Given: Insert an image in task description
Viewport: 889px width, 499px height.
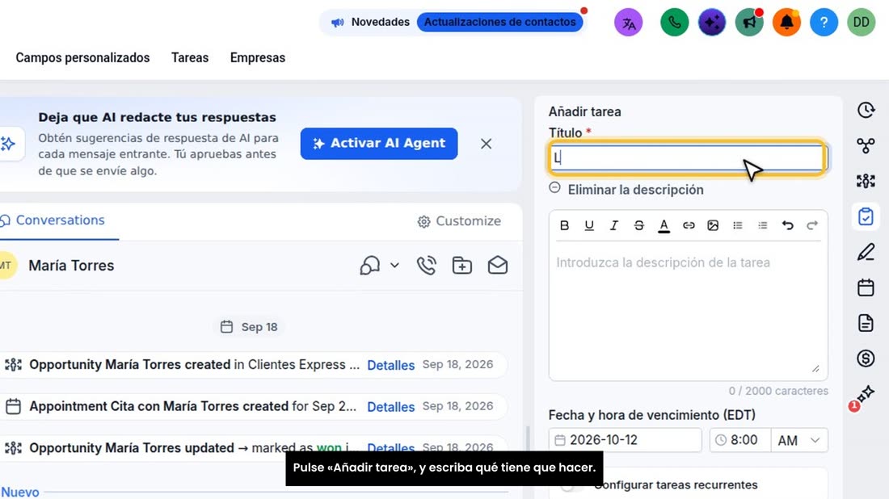Looking at the screenshot, I should tap(714, 225).
